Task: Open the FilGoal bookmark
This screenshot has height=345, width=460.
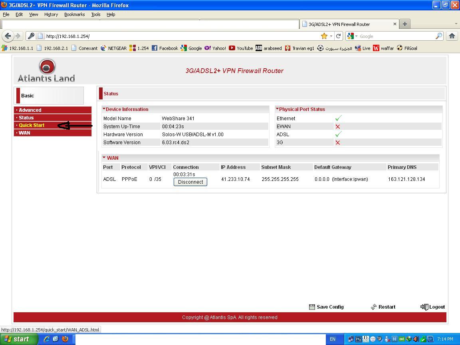Action: [407, 48]
